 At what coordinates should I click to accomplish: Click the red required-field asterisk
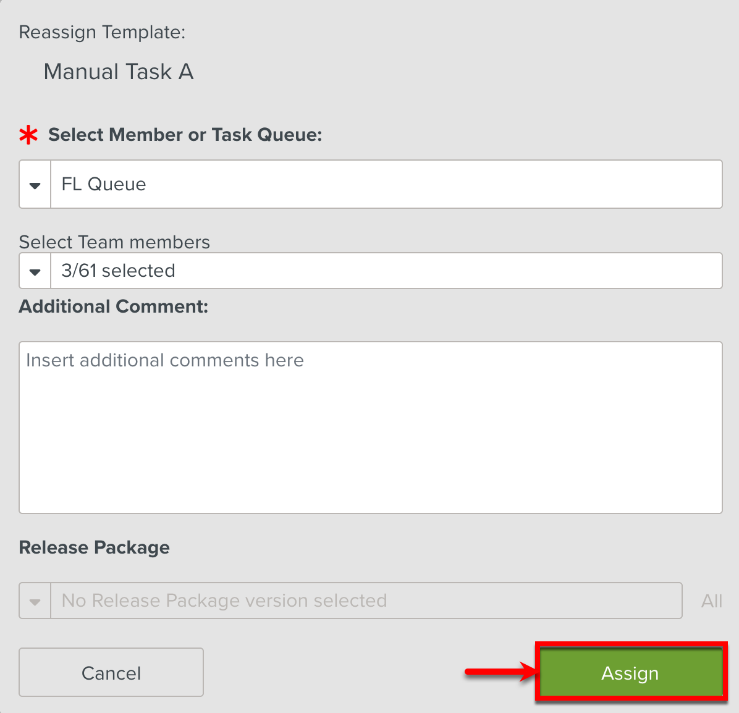pyautogui.click(x=28, y=135)
